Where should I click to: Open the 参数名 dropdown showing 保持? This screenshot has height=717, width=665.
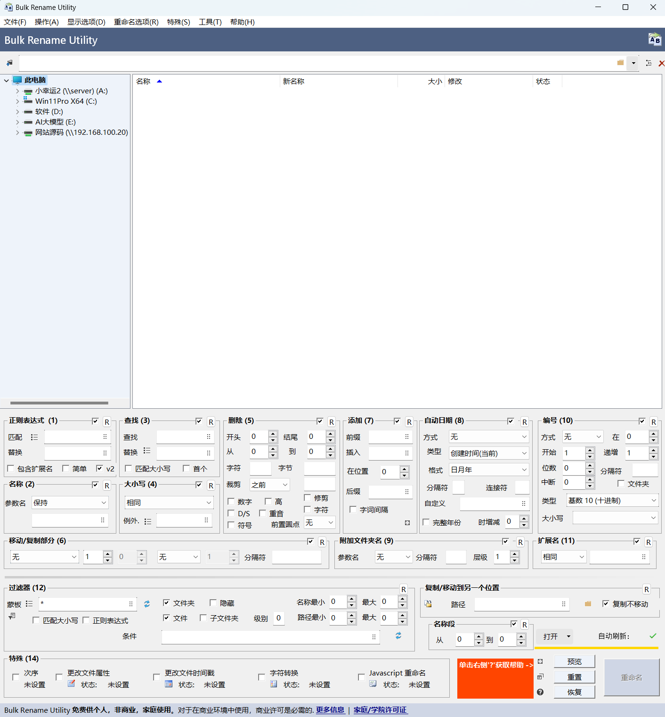[70, 503]
